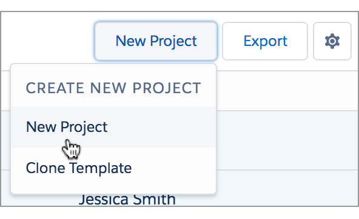This screenshot has width=359, height=219.
Task: Open the Jessica Smith record link
Action: [127, 200]
